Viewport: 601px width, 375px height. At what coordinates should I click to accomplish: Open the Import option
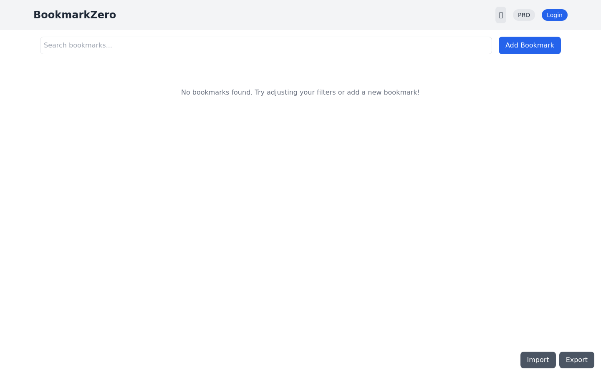[x=538, y=360]
